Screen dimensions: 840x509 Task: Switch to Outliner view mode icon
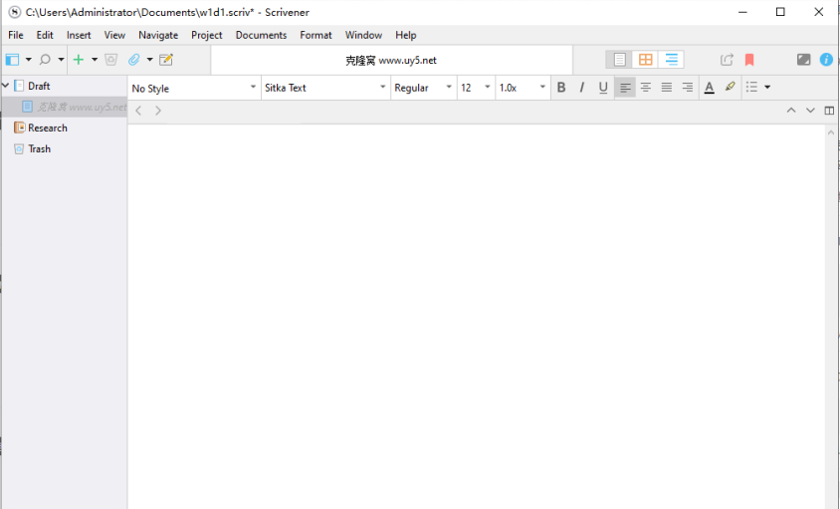pos(671,60)
